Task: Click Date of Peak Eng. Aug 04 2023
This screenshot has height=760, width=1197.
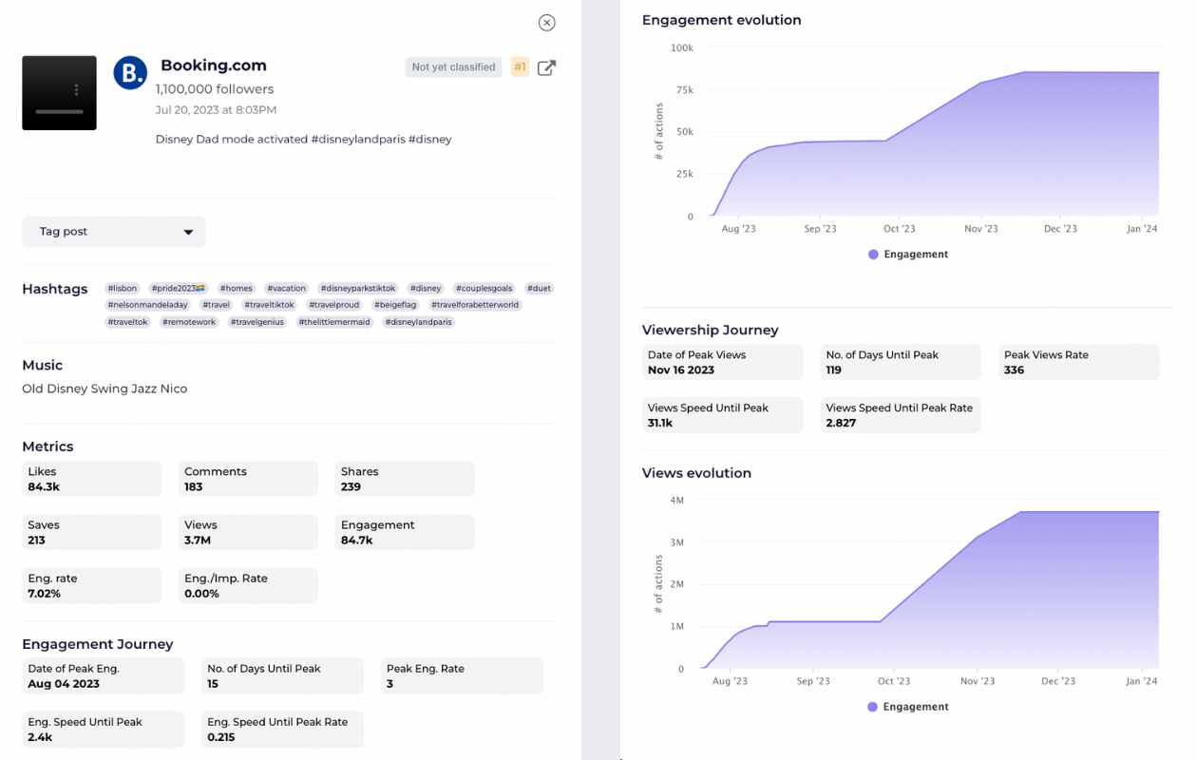Action: [103, 676]
